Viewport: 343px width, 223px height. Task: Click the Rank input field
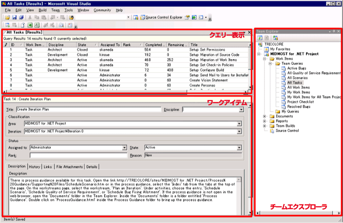(x=79, y=155)
